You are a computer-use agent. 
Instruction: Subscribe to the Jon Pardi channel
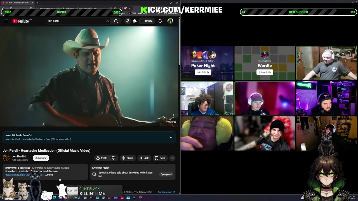pyautogui.click(x=41, y=158)
